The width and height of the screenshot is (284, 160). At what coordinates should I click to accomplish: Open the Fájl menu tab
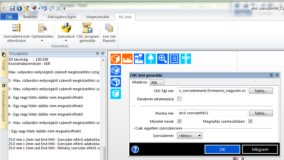pyautogui.click(x=9, y=17)
